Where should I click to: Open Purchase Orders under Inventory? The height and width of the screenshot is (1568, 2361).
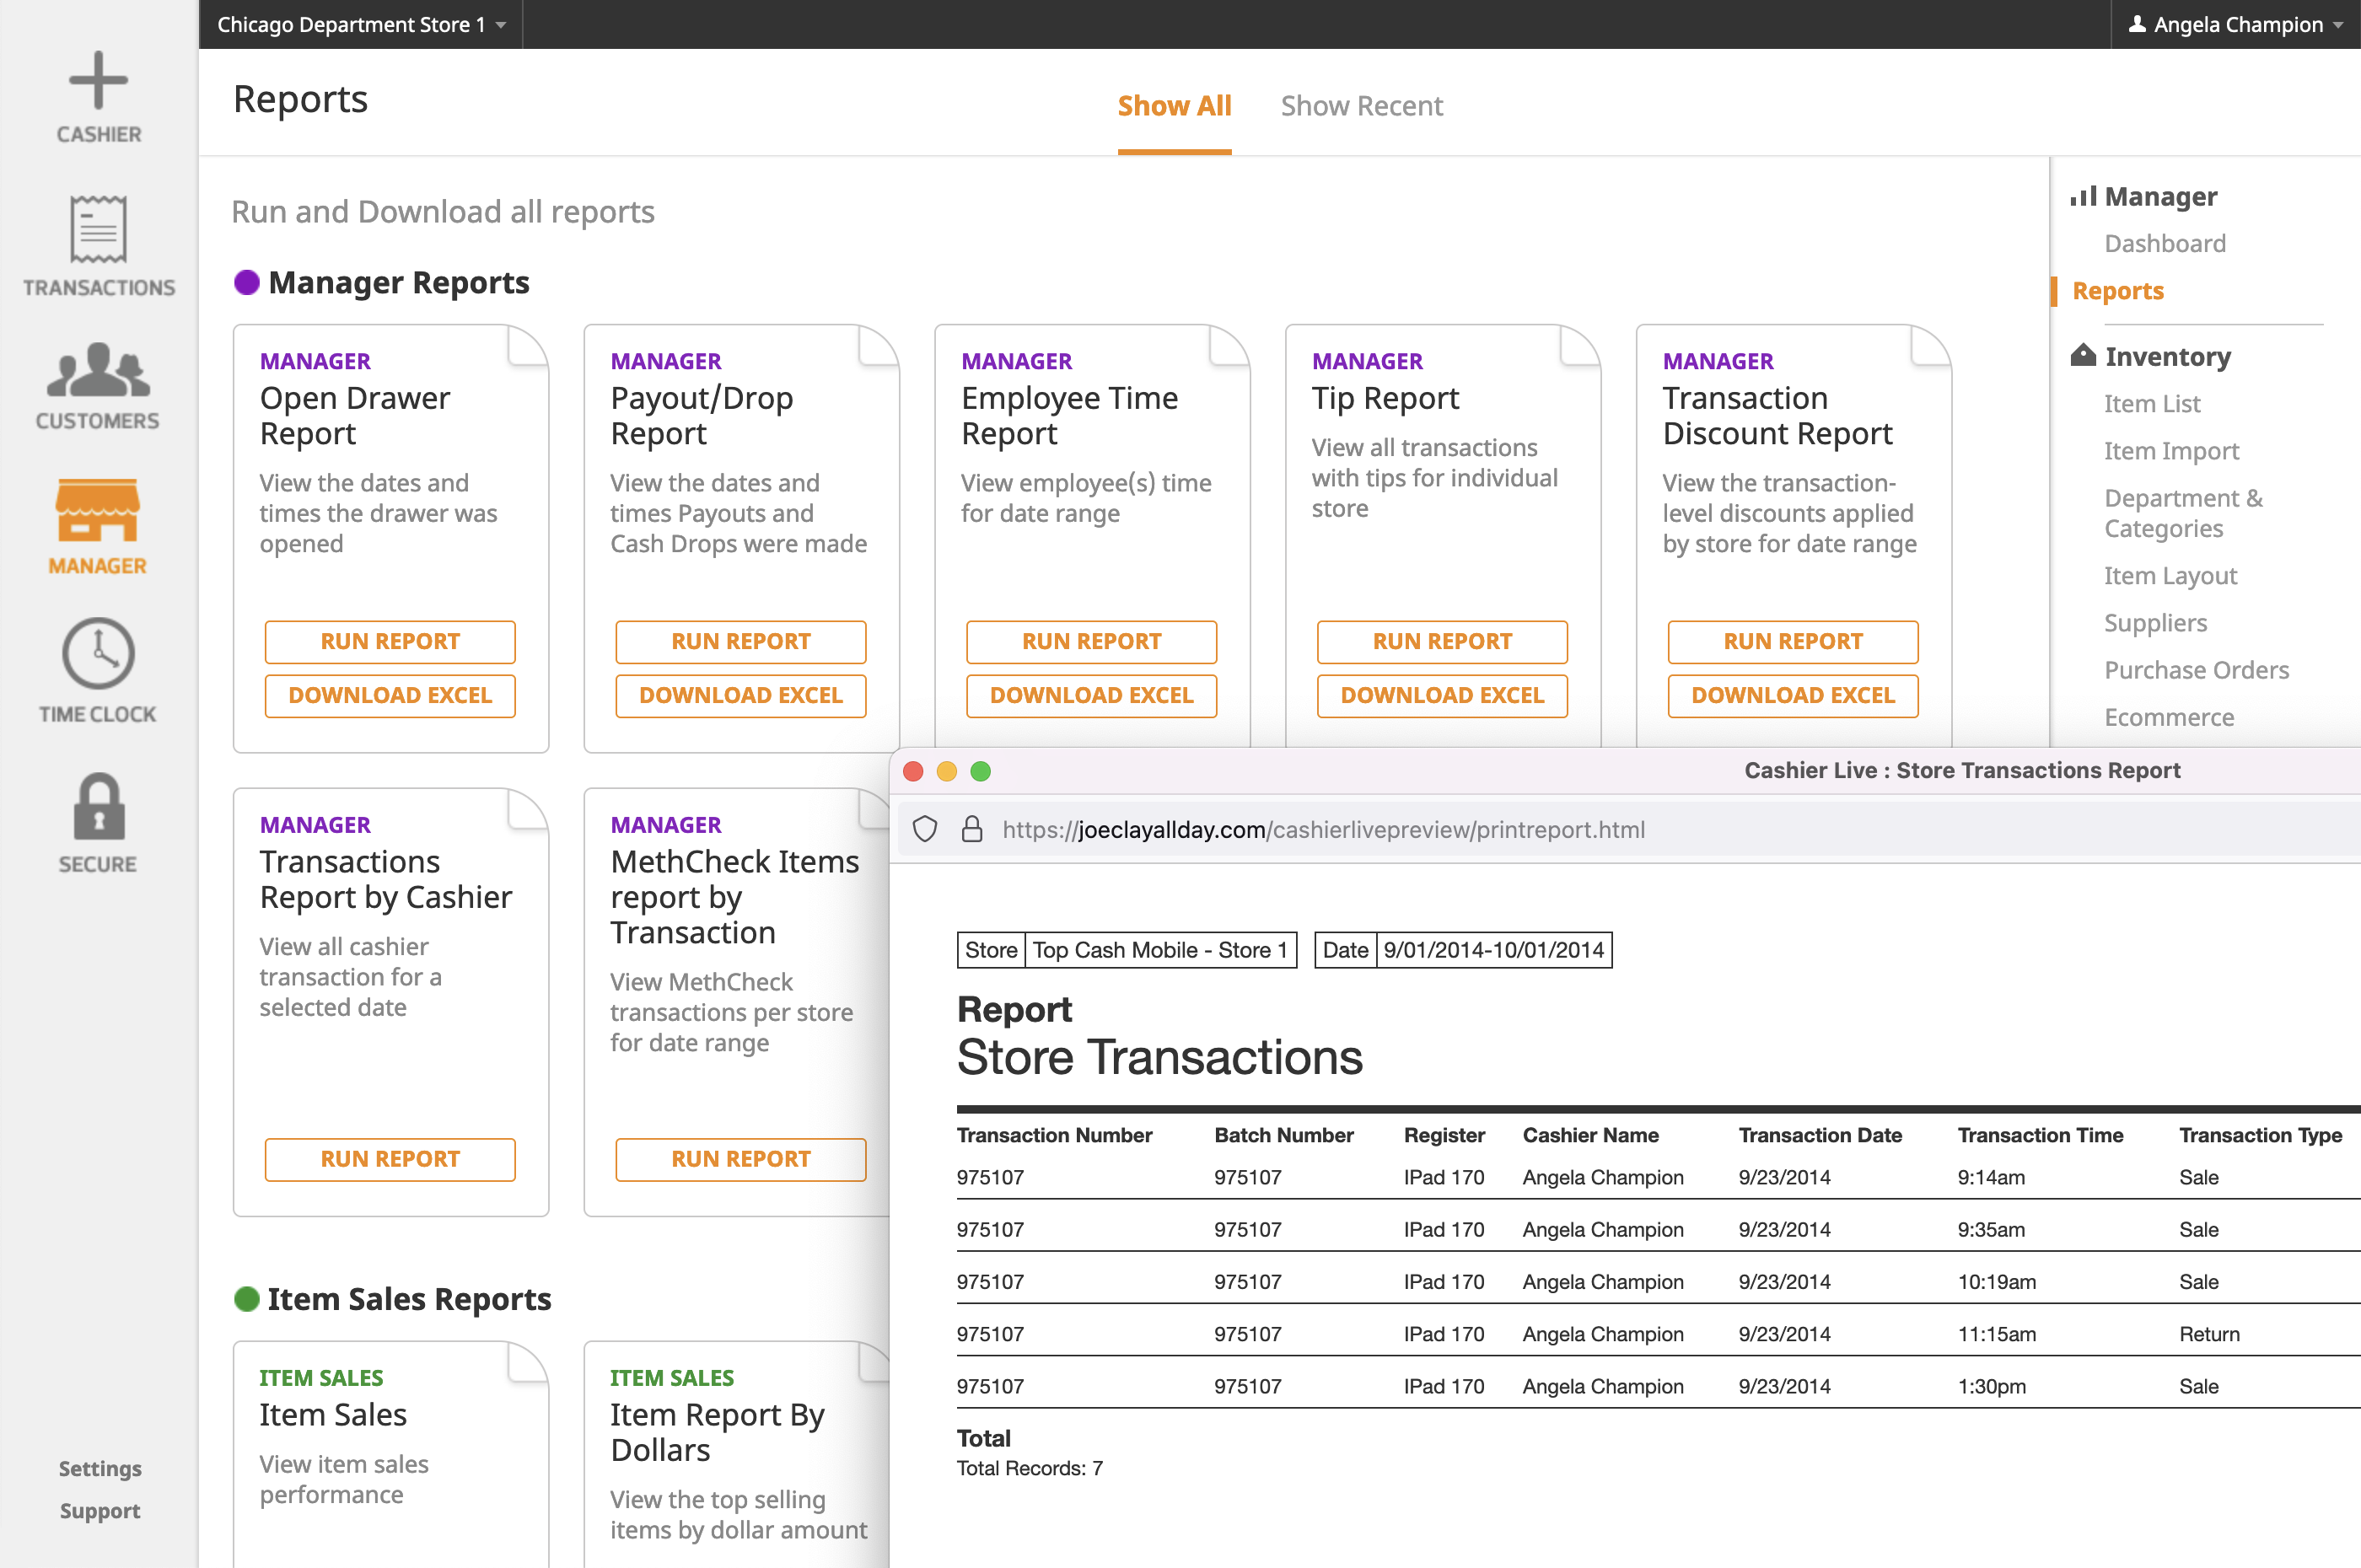(2196, 669)
